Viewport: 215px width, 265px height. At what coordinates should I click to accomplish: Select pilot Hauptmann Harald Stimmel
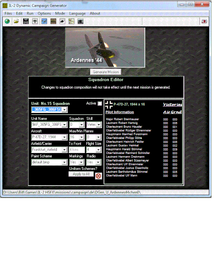(x=124, y=149)
